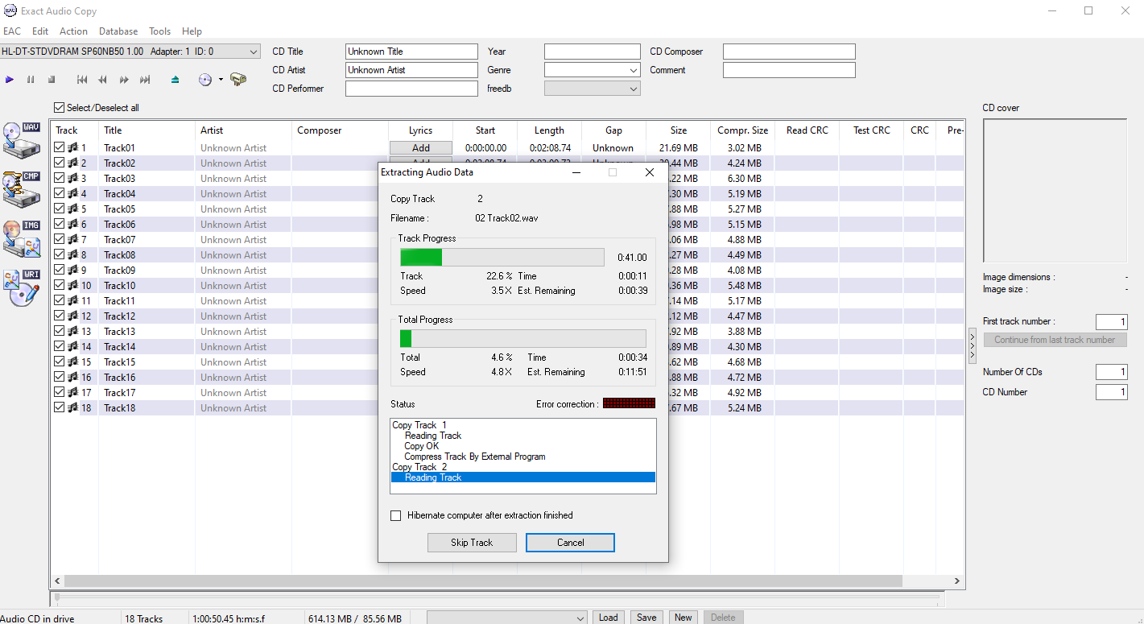Sort by the Length column header
The width and height of the screenshot is (1144, 624).
549,130
